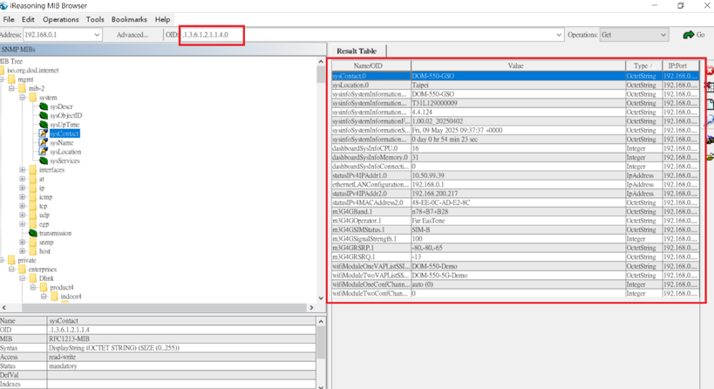Image resolution: width=714 pixels, height=389 pixels.
Task: Select the sysName writable node icon
Action: click(x=43, y=143)
